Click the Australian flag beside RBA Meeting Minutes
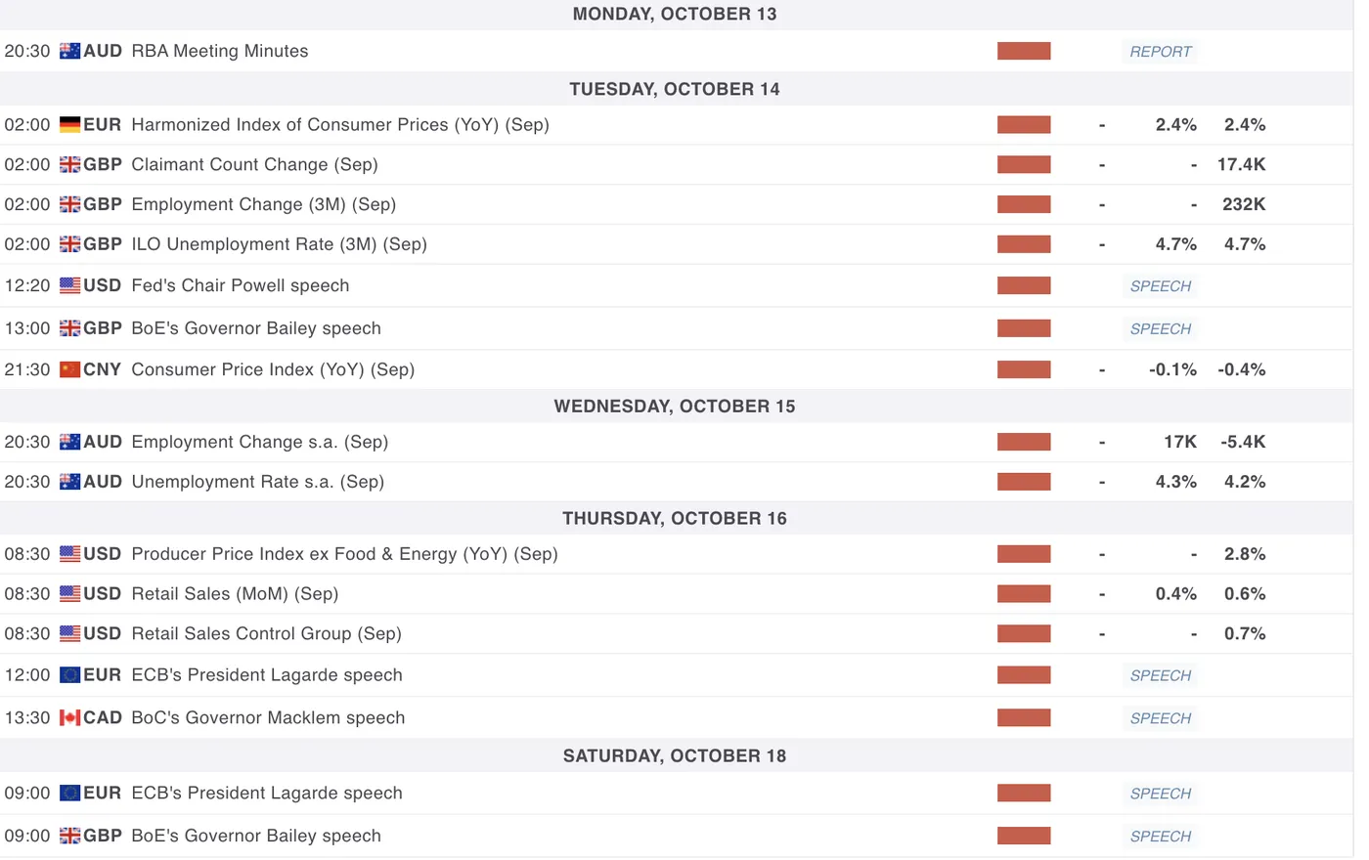The width and height of the screenshot is (1369, 860). click(x=69, y=51)
